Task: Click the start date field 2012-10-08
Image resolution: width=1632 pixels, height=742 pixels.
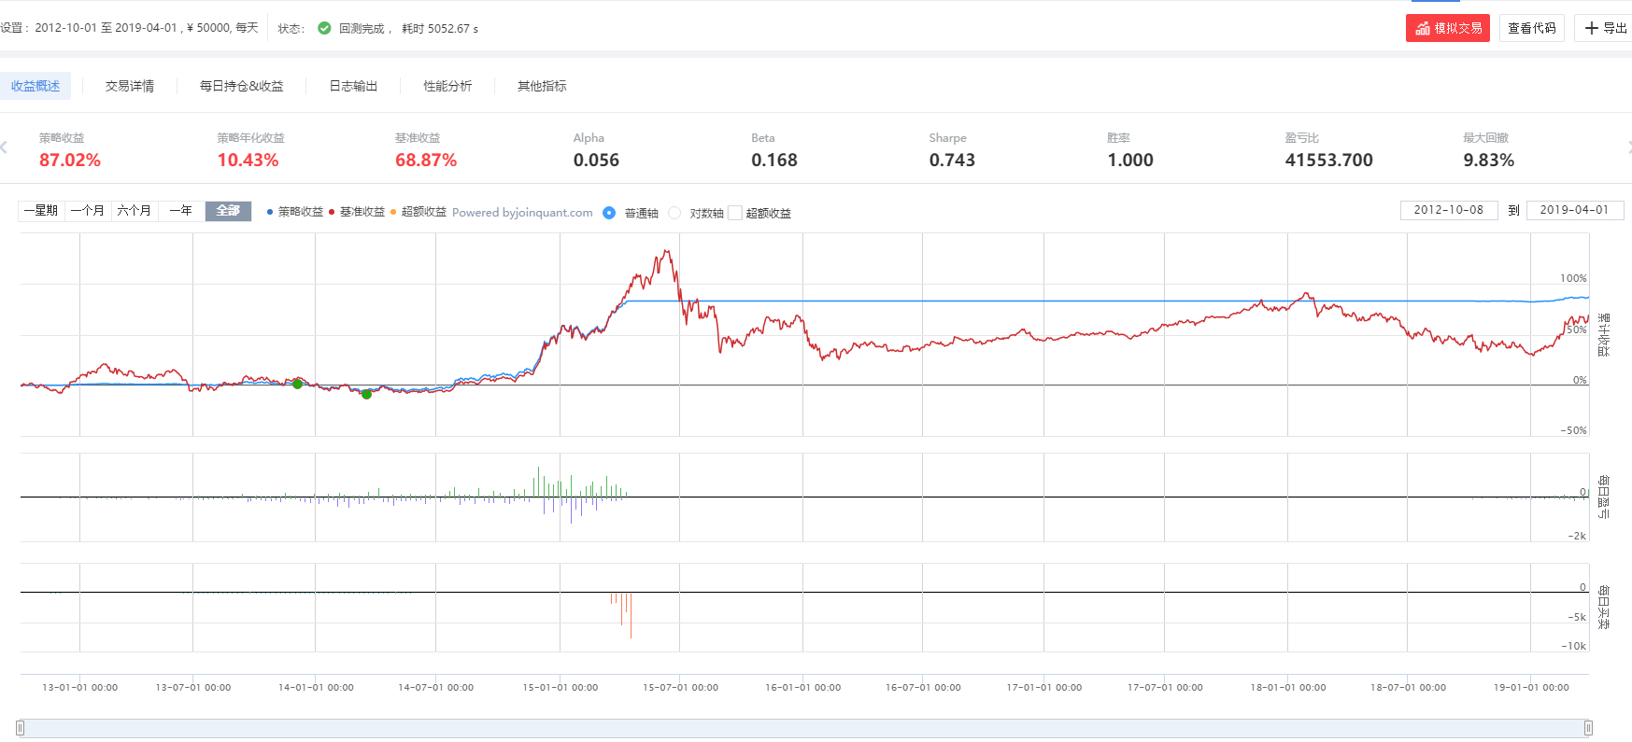Action: click(1449, 210)
